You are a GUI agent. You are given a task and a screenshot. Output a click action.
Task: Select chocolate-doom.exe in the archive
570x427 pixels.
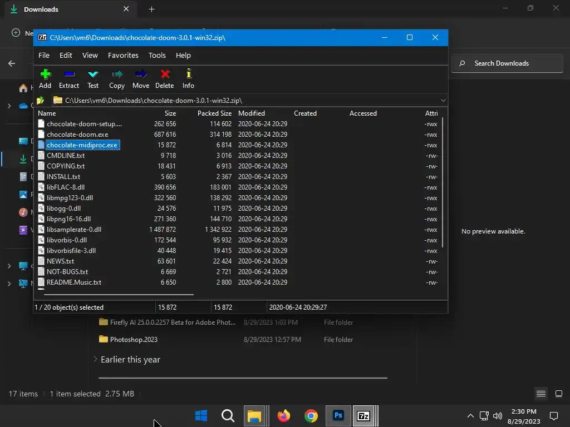[77, 135]
